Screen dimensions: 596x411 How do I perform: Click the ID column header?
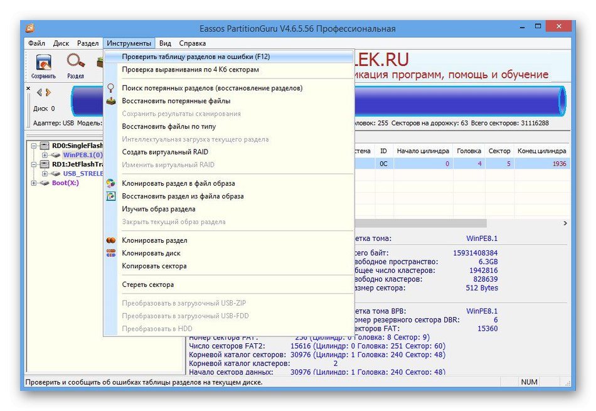point(383,151)
